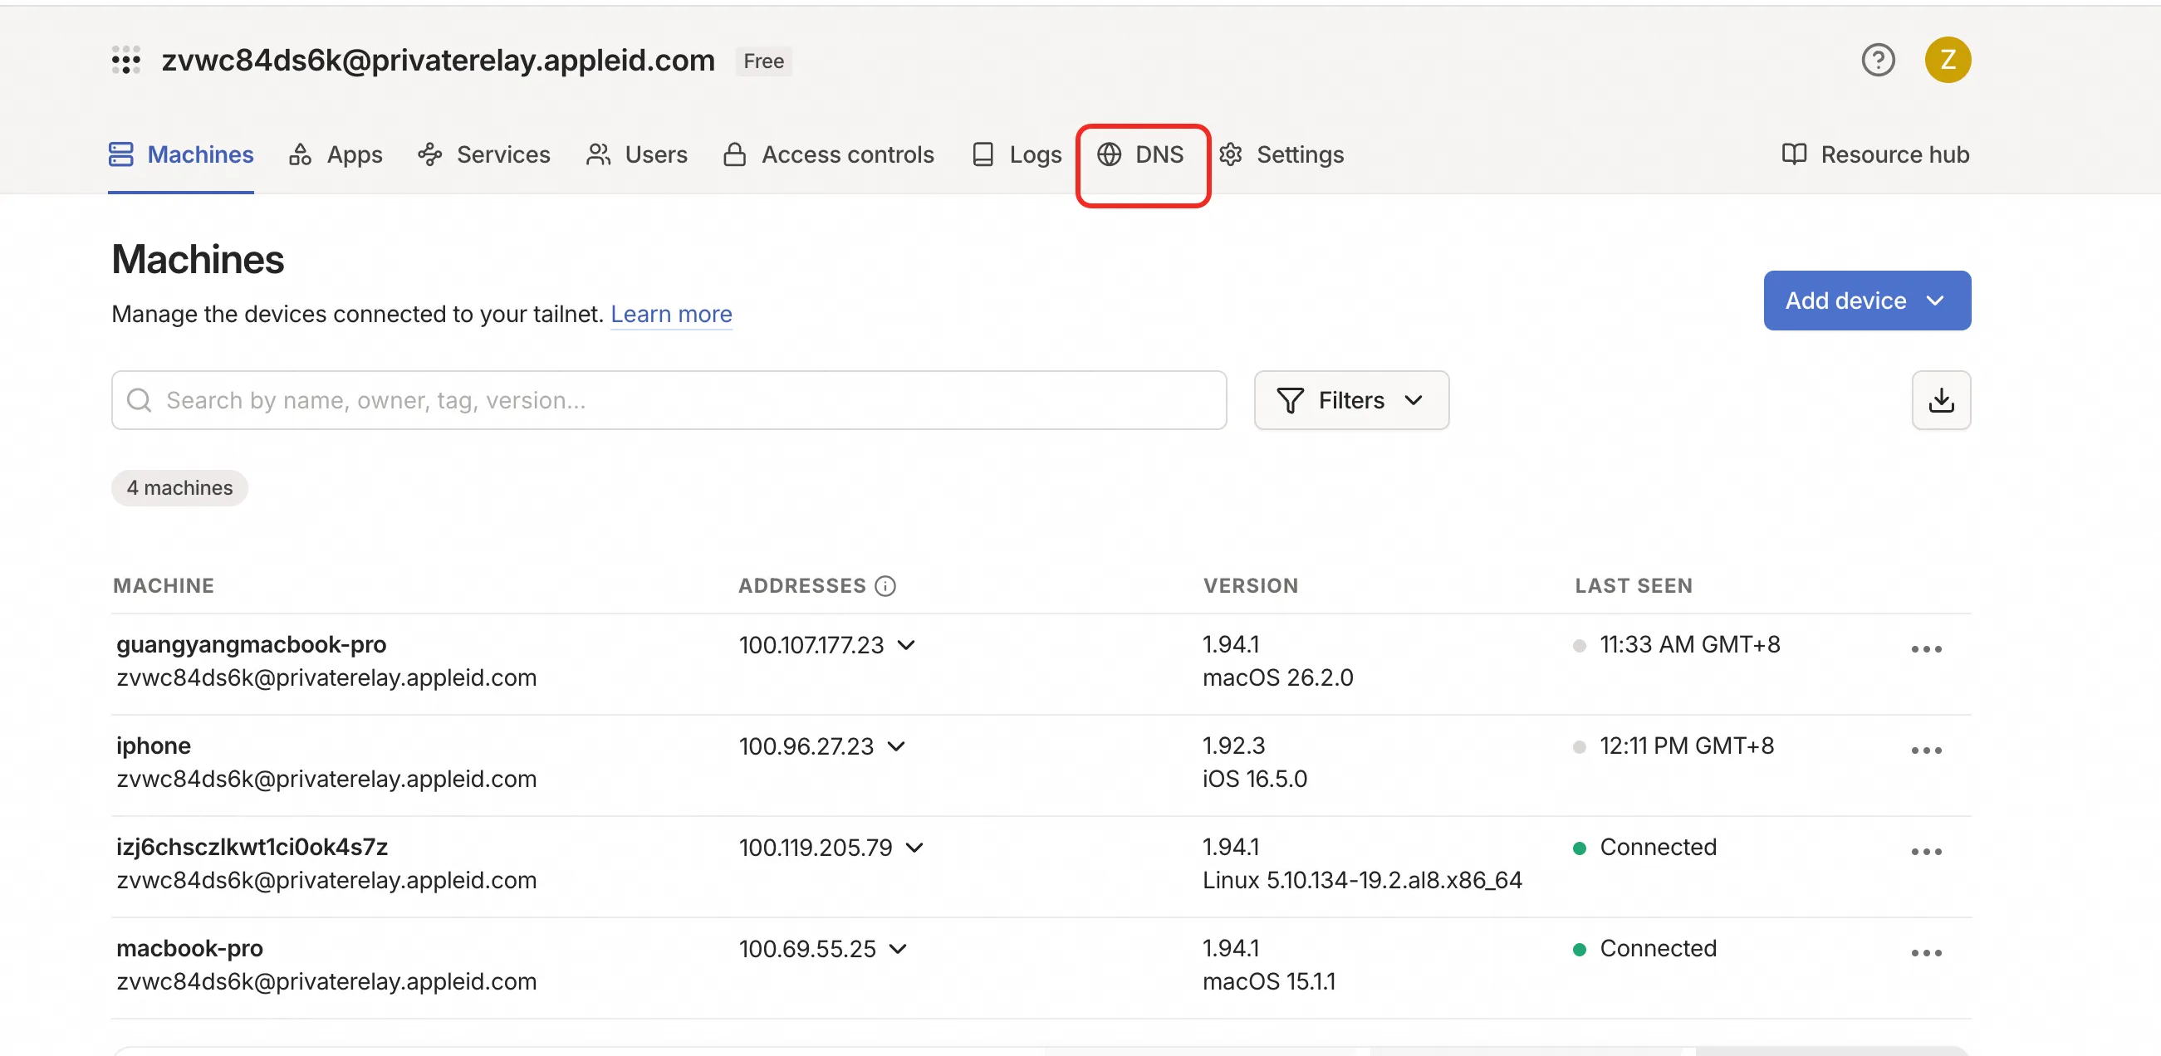This screenshot has height=1056, width=2161.
Task: Open three-dot menu for izj6chsczlkwt1ci0ok4s7z
Action: 1926,851
